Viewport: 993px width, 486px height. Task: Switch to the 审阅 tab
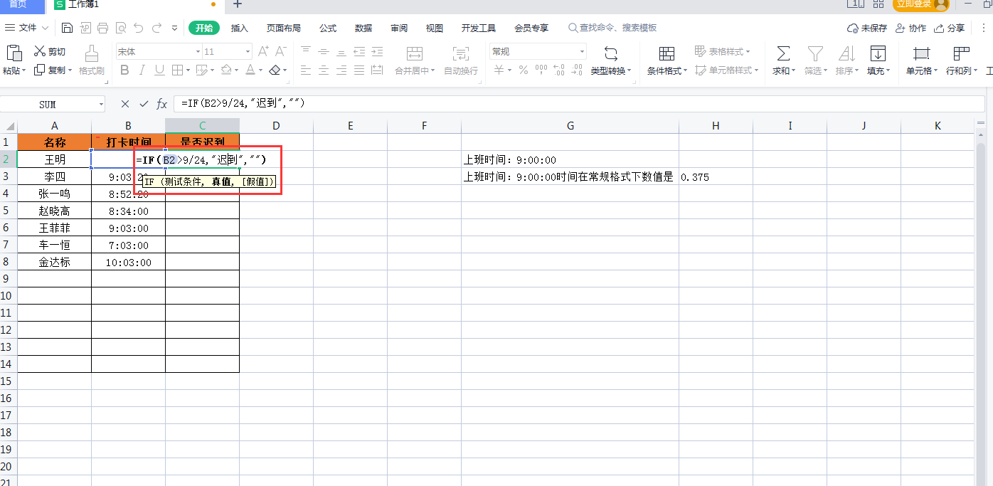tap(399, 28)
